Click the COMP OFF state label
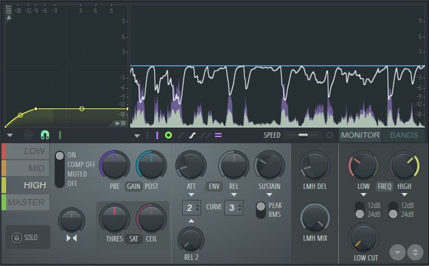The image size is (429, 266). coord(82,164)
